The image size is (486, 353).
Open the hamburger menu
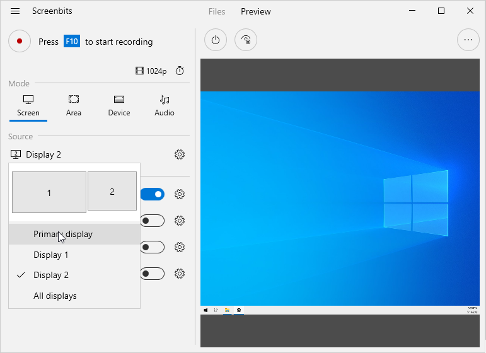pyautogui.click(x=15, y=11)
